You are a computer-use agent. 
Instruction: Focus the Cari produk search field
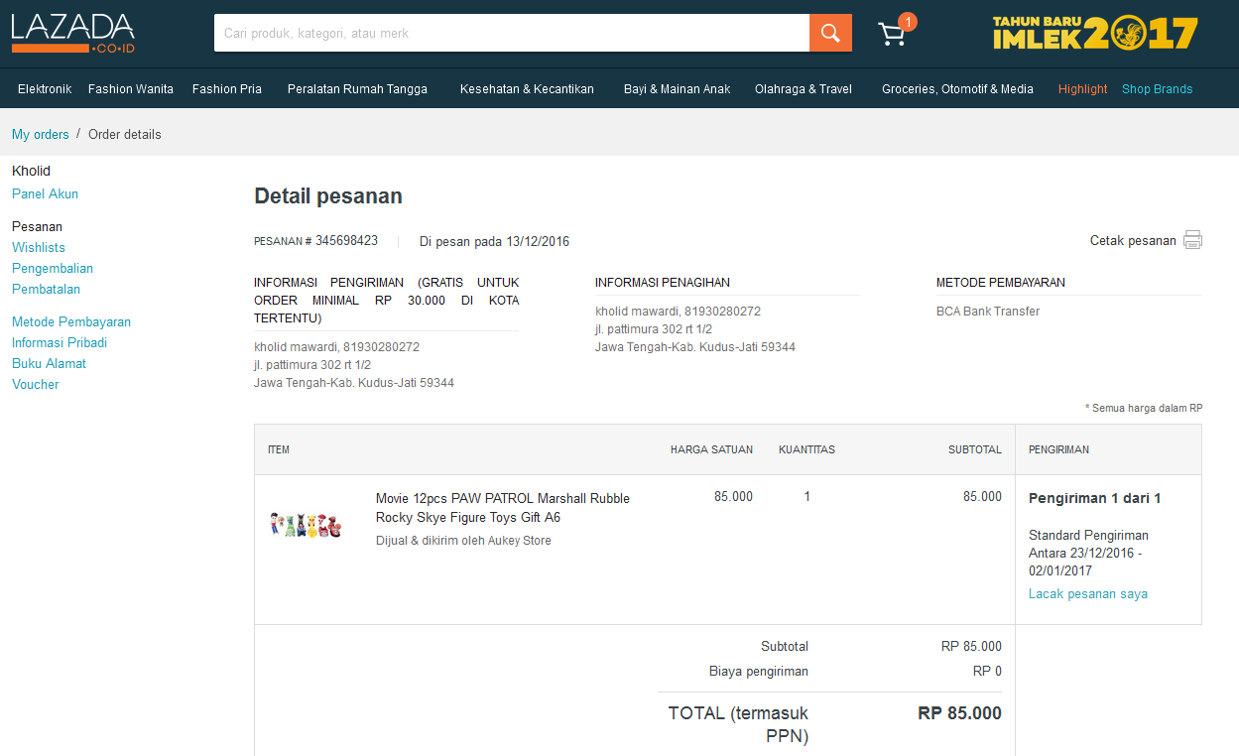(x=512, y=33)
